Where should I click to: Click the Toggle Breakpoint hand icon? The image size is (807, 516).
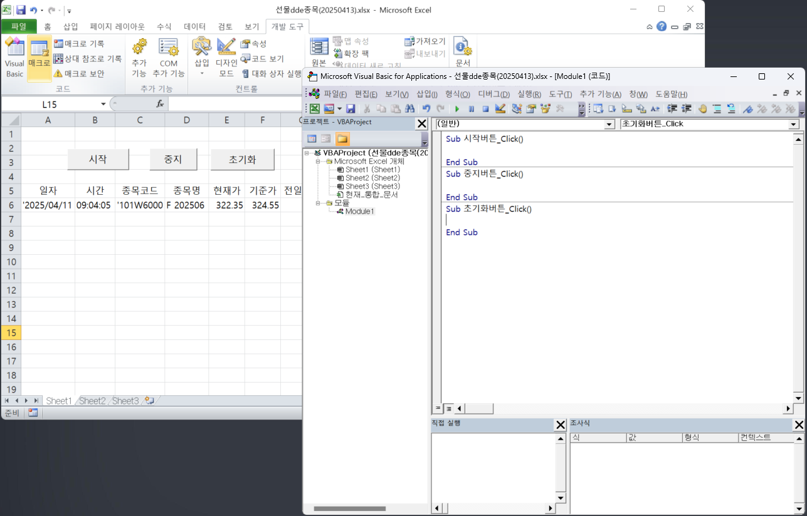[x=703, y=108]
